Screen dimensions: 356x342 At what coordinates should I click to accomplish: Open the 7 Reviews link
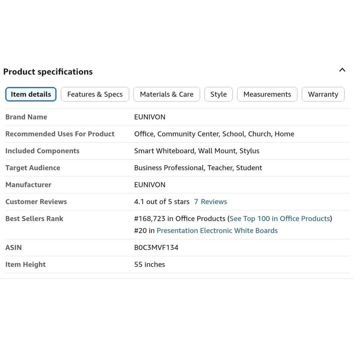[x=210, y=202]
